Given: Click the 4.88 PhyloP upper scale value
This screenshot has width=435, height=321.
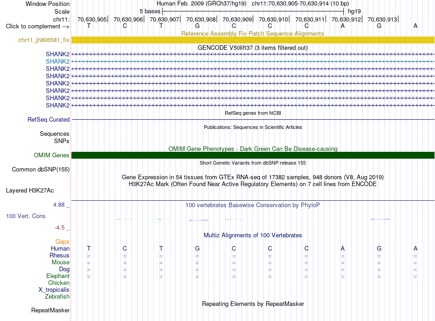Looking at the screenshot, I should pyautogui.click(x=59, y=205).
